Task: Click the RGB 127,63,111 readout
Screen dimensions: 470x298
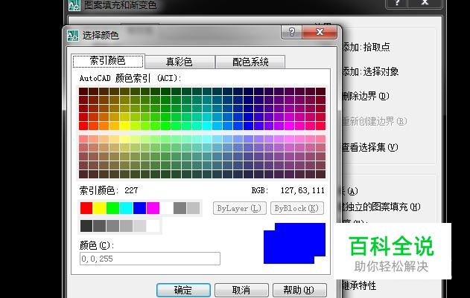Action: (288, 190)
